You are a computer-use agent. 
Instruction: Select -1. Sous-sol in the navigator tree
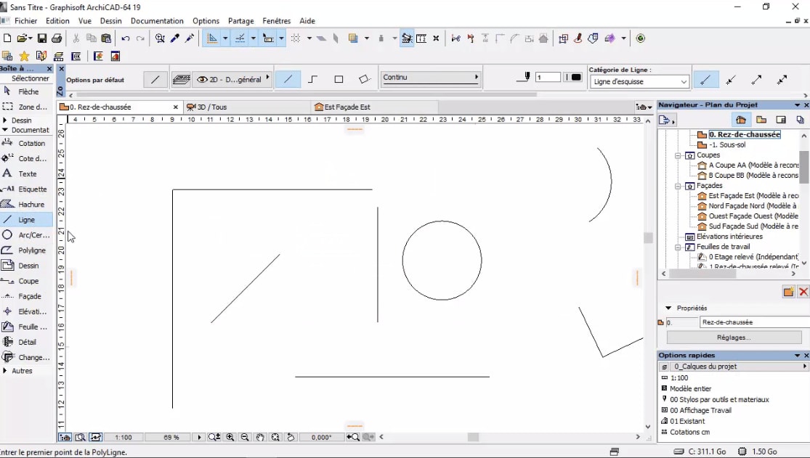pos(727,145)
